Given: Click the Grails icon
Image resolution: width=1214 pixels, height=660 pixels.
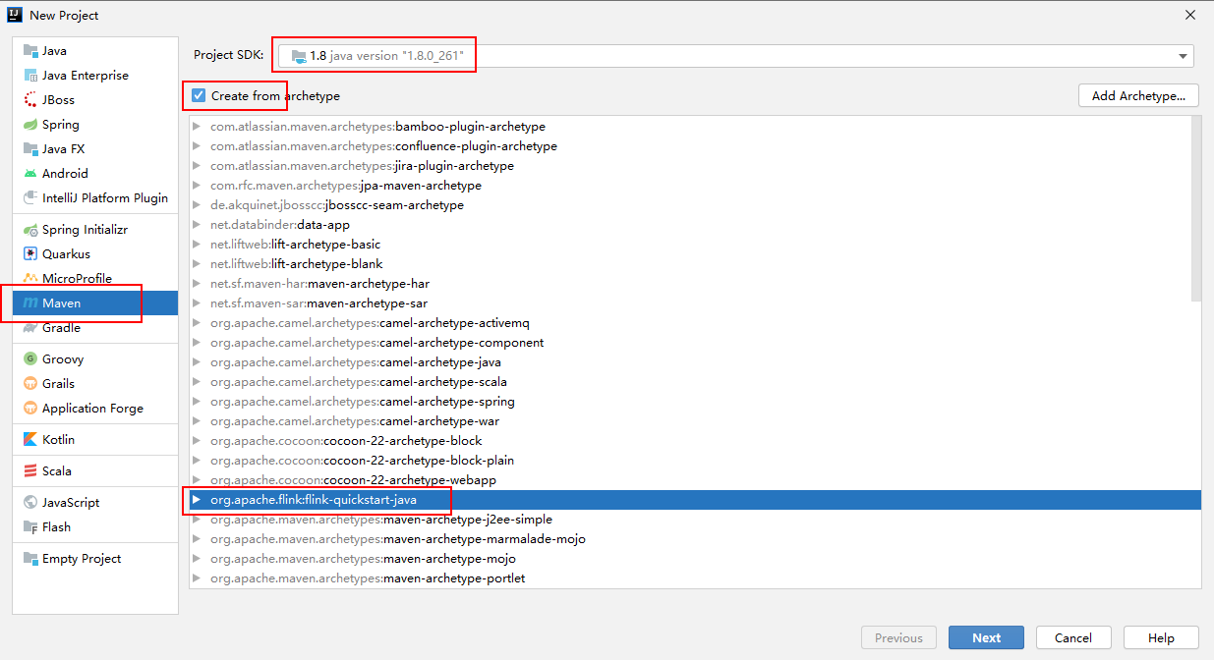Looking at the screenshot, I should tap(30, 384).
